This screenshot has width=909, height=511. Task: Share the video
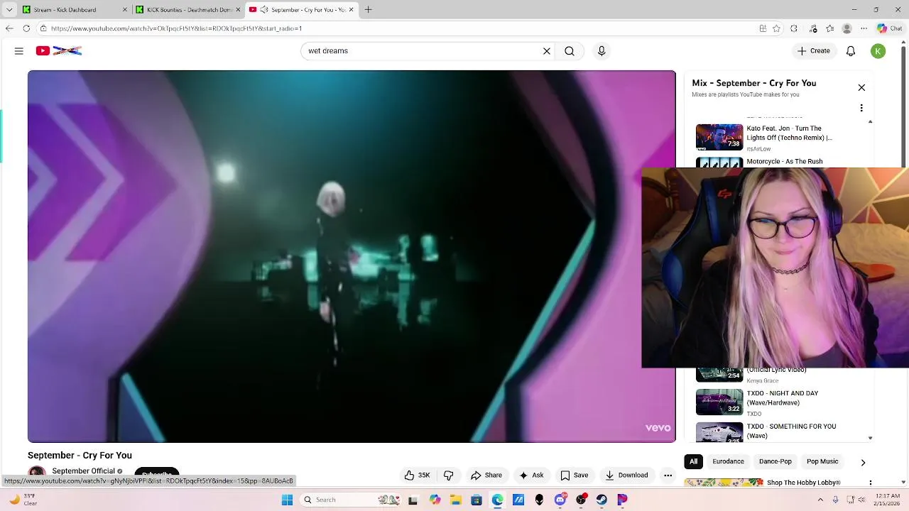tap(486, 476)
